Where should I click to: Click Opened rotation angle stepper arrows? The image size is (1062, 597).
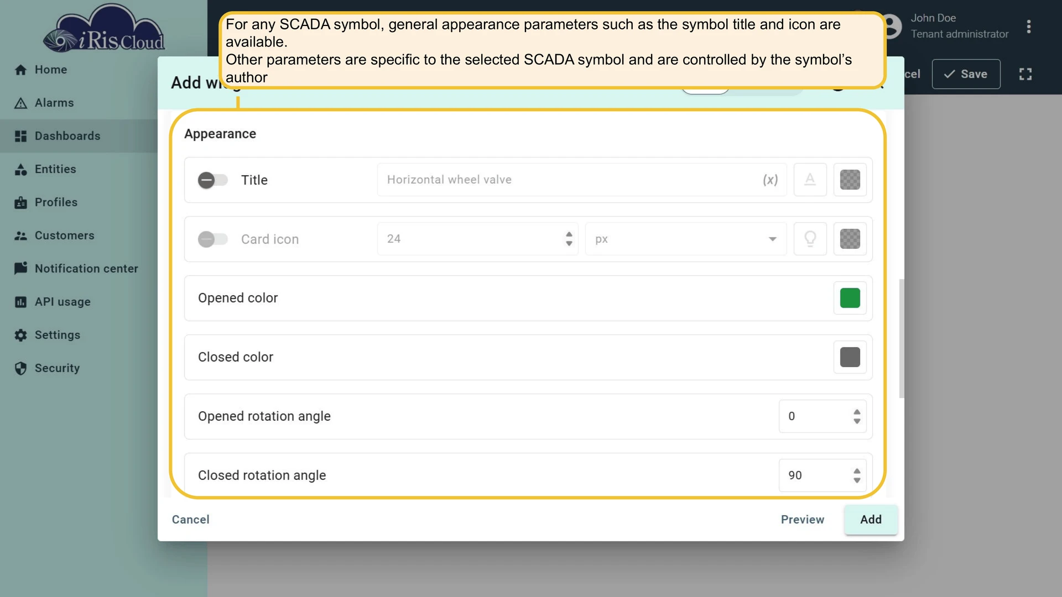click(857, 416)
